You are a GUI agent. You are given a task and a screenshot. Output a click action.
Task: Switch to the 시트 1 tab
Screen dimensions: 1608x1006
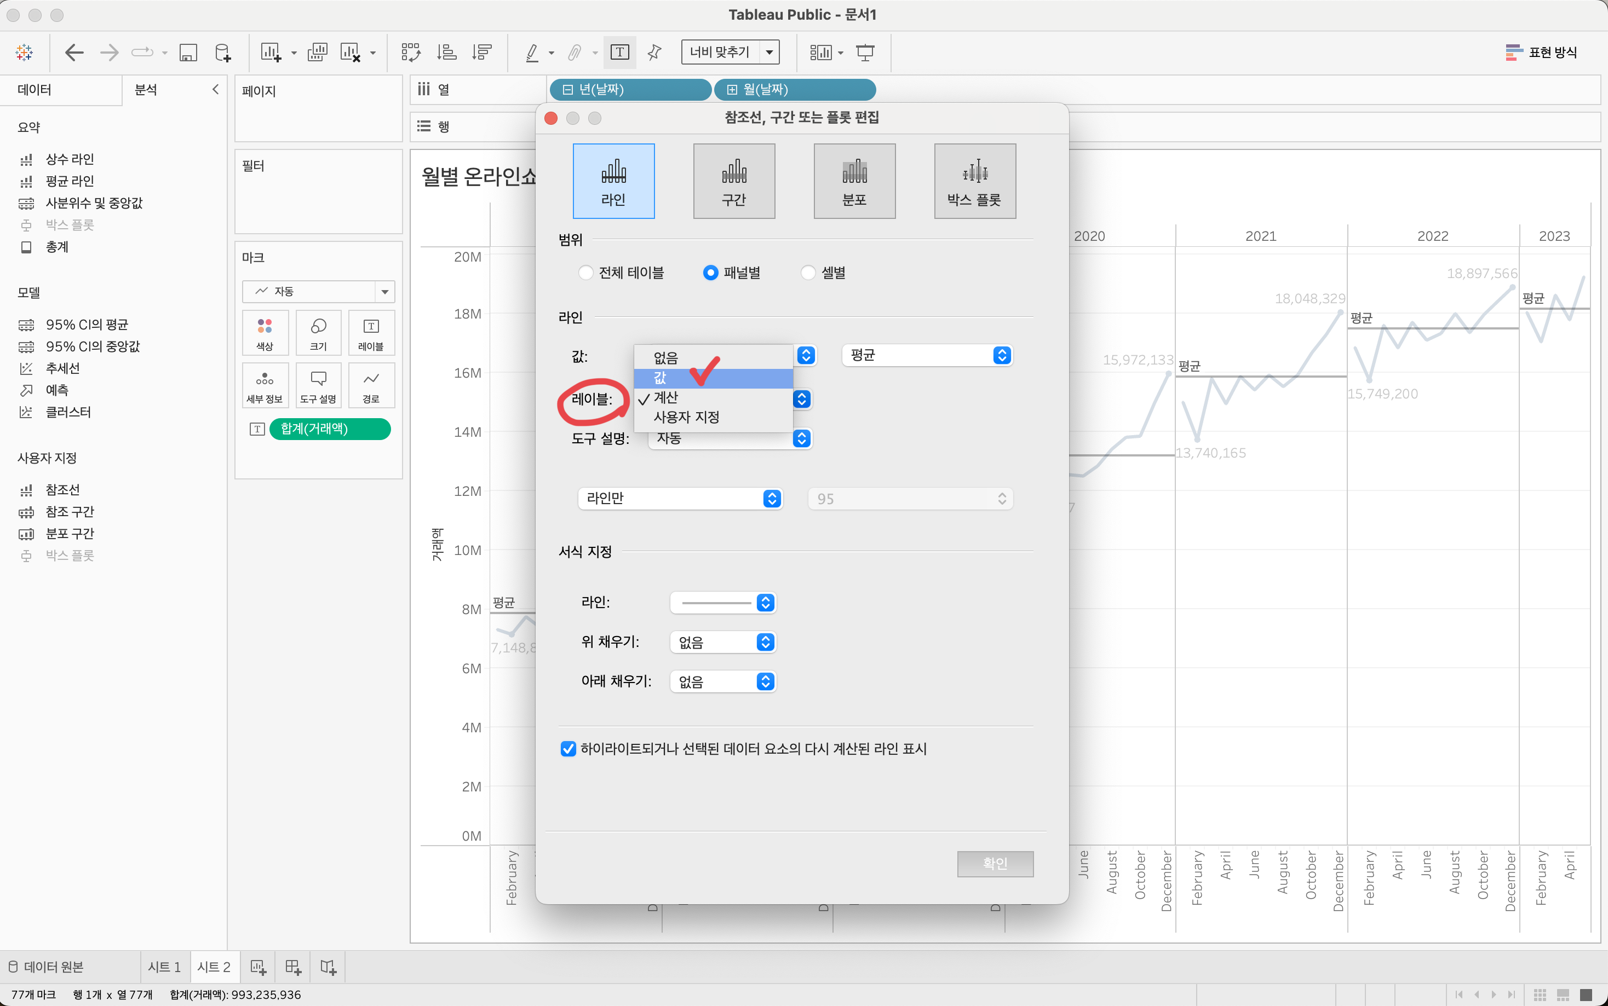(164, 967)
